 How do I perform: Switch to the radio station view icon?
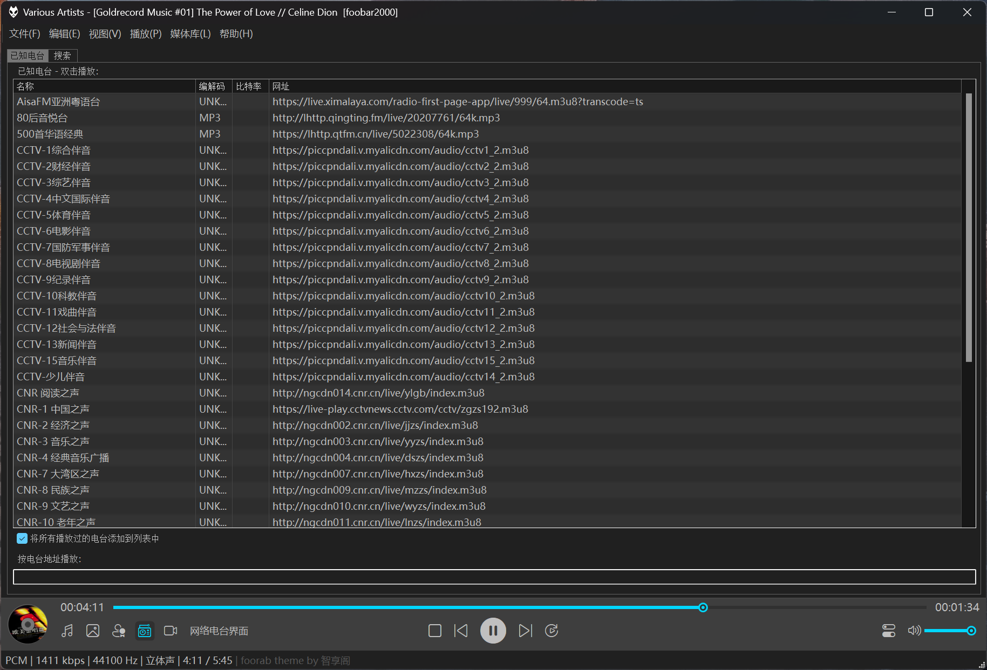145,631
